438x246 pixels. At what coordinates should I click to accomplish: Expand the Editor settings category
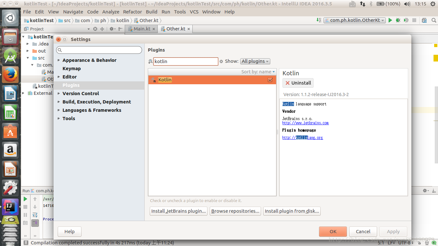point(59,77)
